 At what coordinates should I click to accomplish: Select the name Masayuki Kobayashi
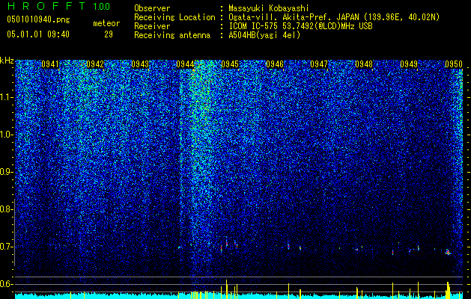(269, 8)
